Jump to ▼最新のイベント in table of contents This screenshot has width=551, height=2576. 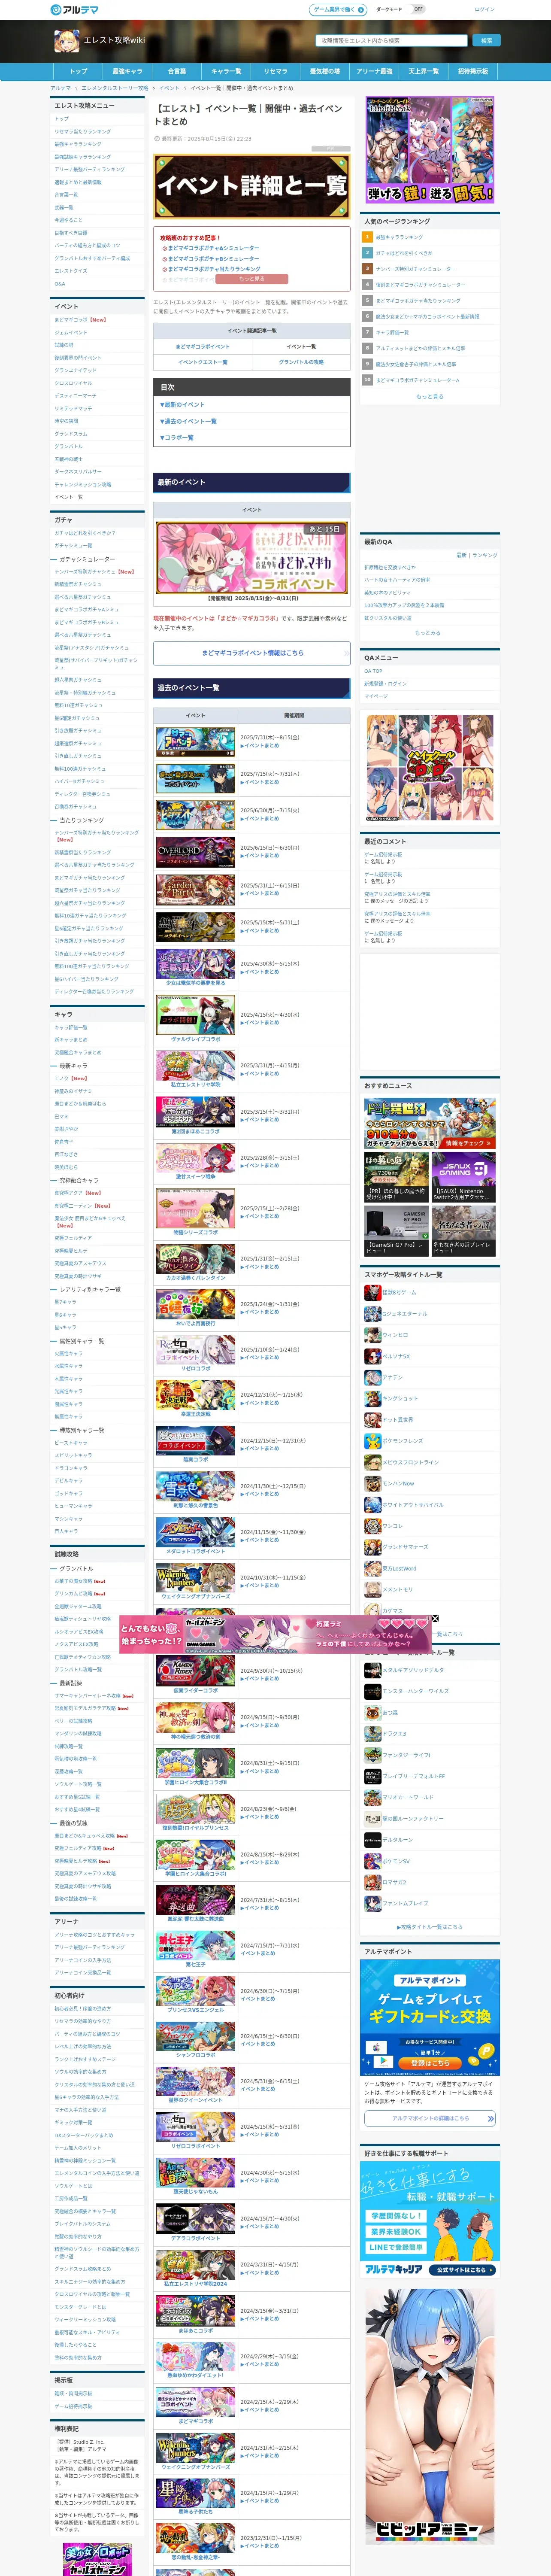pyautogui.click(x=182, y=404)
